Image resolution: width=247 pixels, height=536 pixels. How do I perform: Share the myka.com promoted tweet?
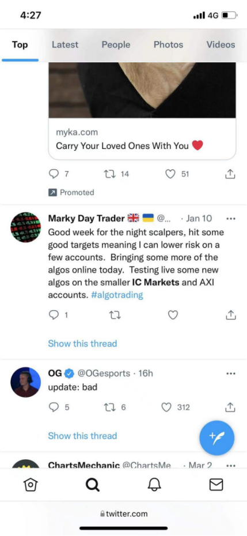[x=230, y=174]
